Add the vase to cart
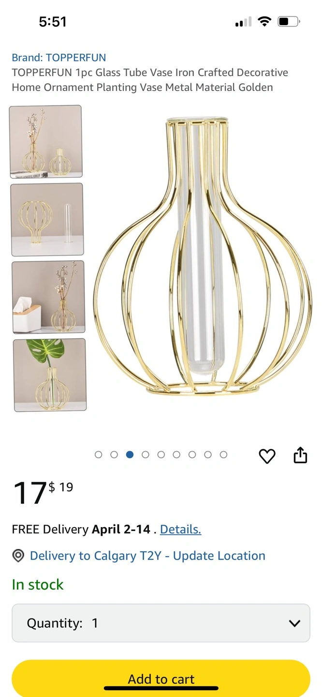Screen dimensions: 322x697 pos(161,678)
